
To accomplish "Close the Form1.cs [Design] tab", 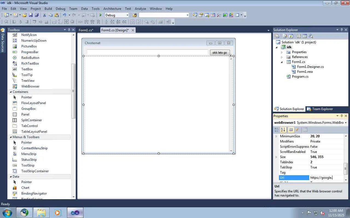I will tap(133, 30).
